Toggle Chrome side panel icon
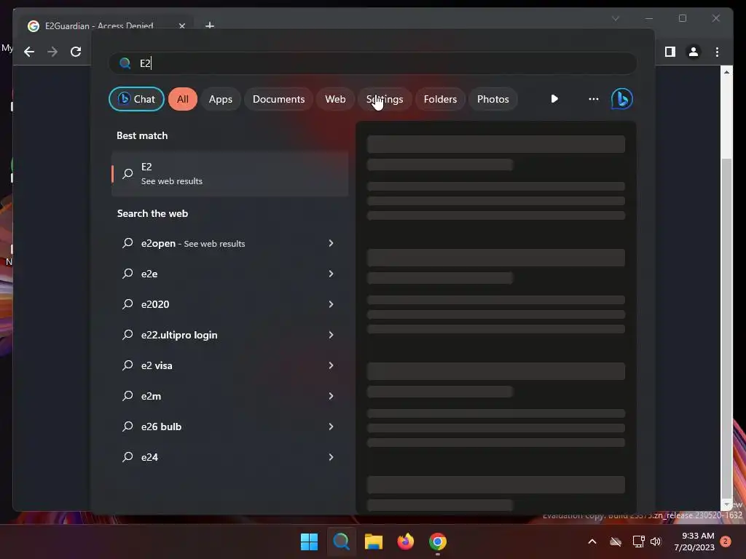Screen dimensions: 746x559 670,52
